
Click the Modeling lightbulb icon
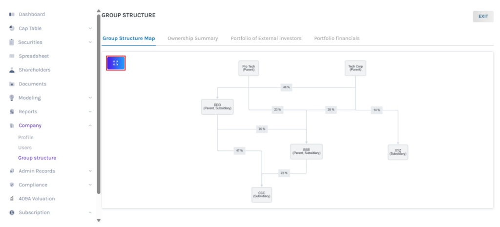(12, 98)
